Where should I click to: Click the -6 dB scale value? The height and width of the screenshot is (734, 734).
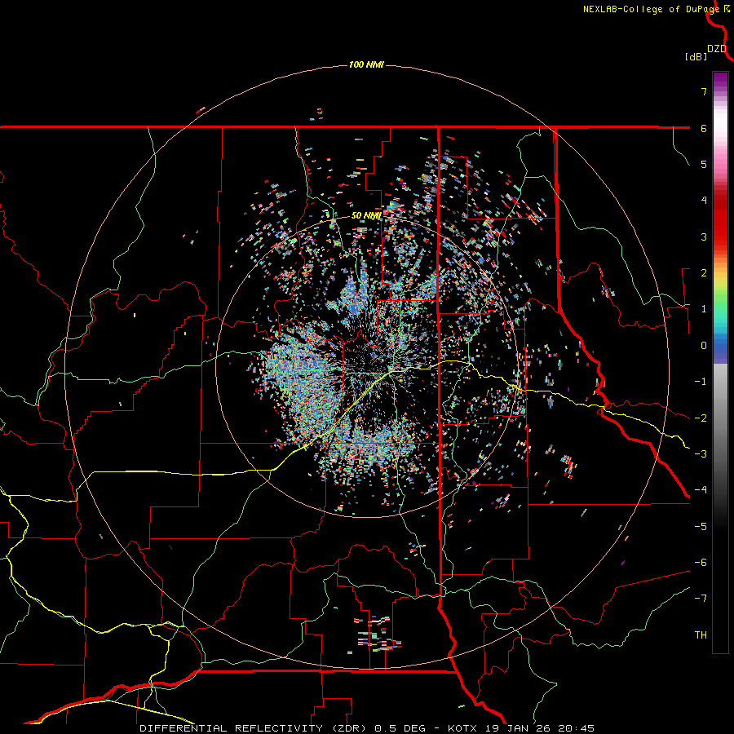point(701,563)
